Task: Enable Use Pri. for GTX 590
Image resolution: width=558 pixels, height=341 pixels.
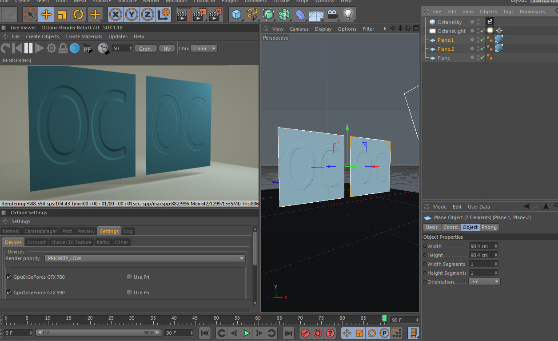Action: 129,293
